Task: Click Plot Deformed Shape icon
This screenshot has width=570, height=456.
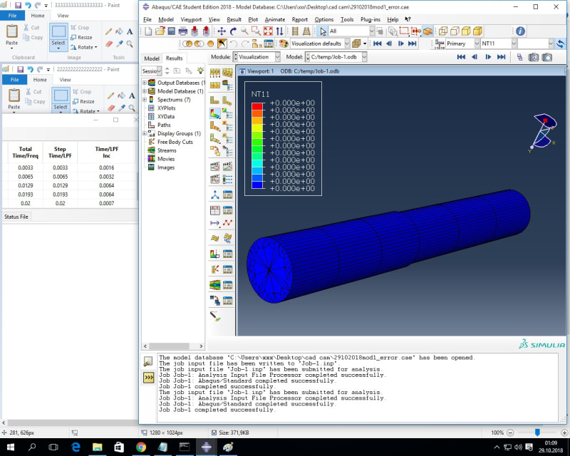Action: (x=227, y=100)
